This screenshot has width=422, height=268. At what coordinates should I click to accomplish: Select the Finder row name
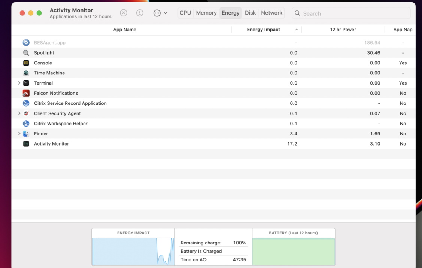[41, 134]
